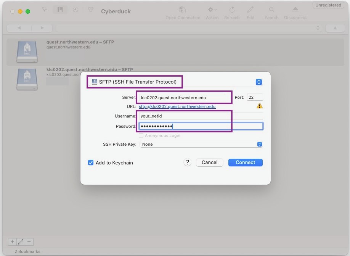Click the Open Connection globe icon
Screen dimensions: 350x256
tap(183, 10)
